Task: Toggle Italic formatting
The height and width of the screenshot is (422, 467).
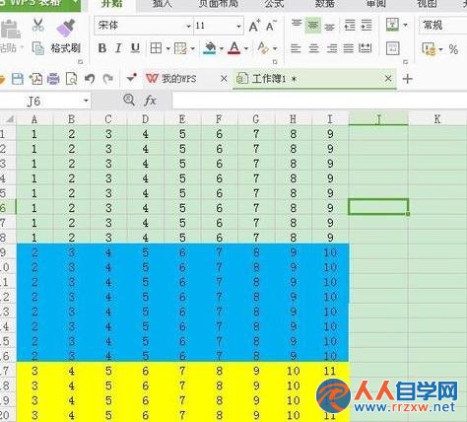Action: pos(118,48)
